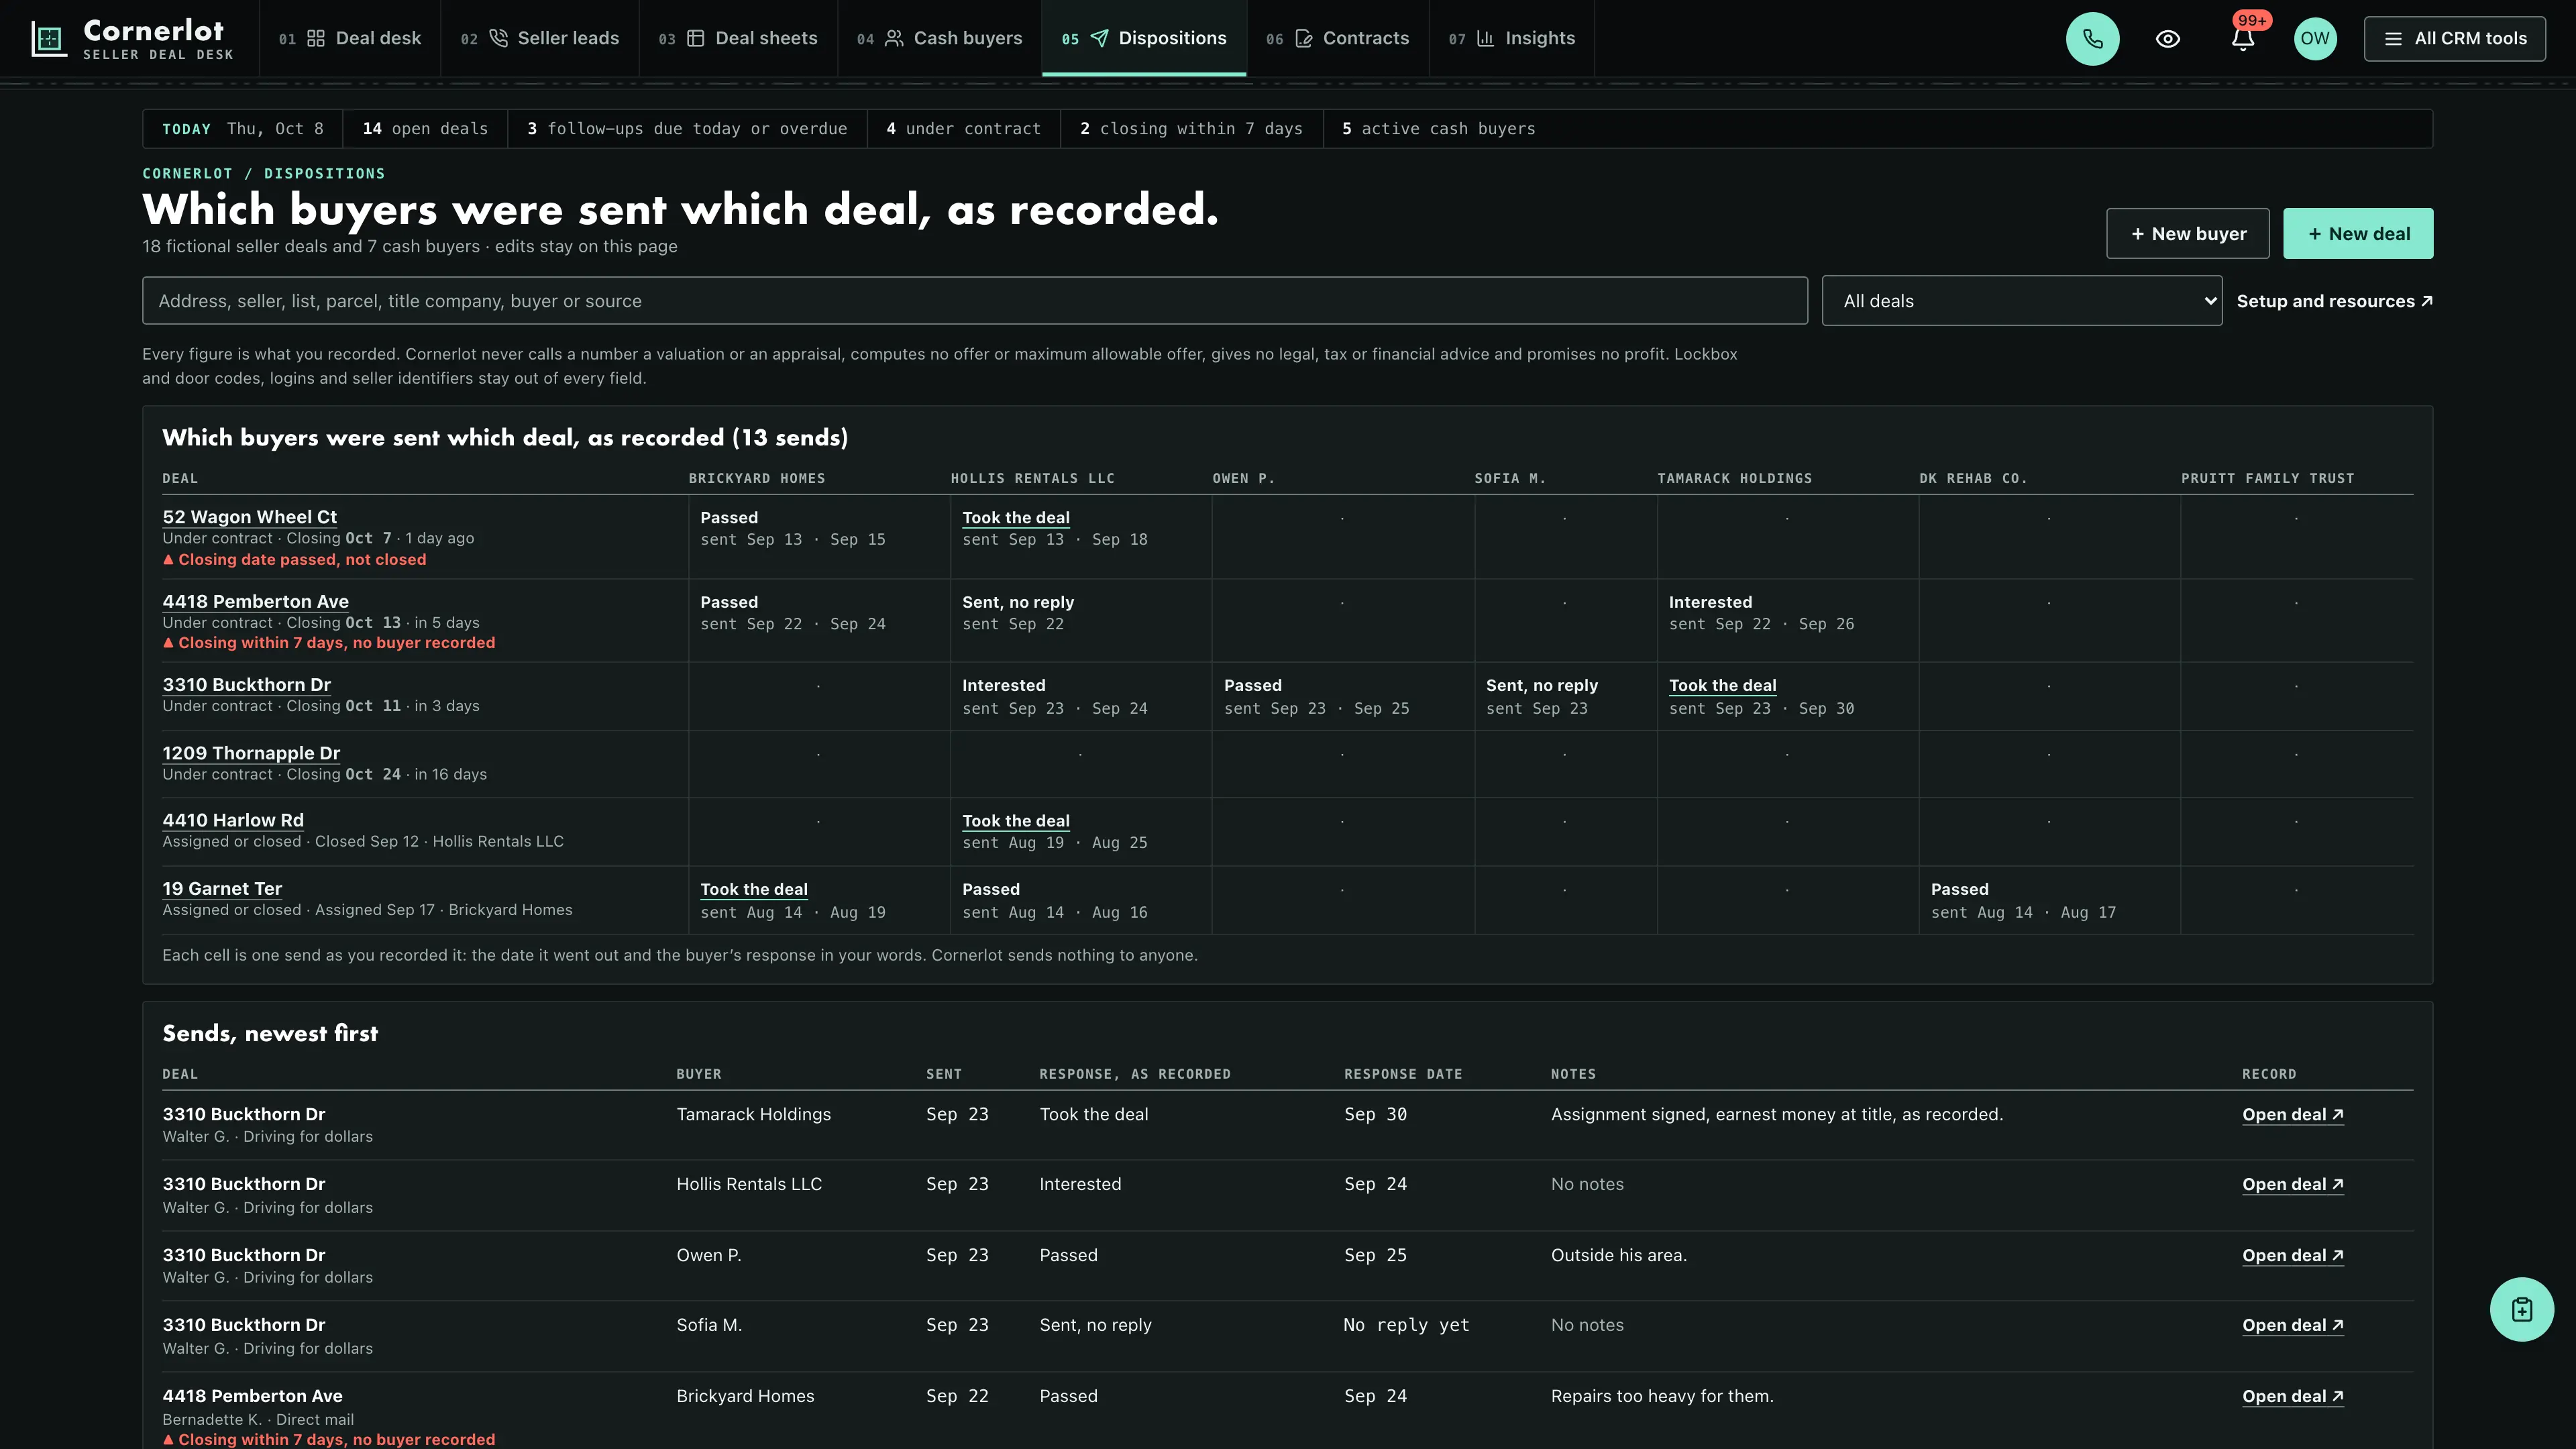2576x1449 pixels.
Task: Open the 19 Garnet Ter deal link
Action: tap(222, 889)
